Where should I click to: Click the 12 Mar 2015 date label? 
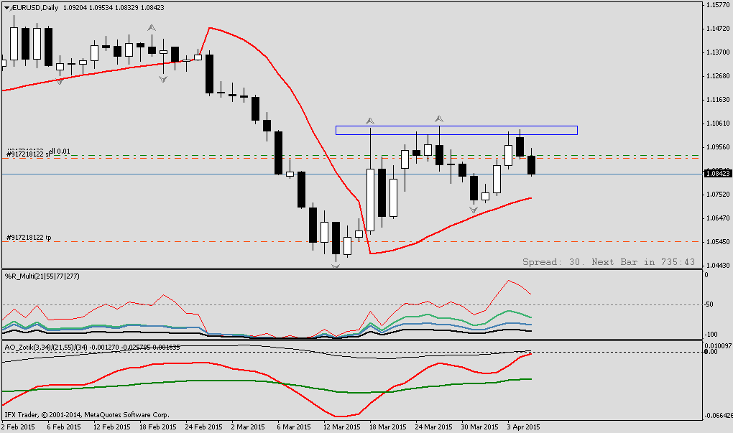[x=342, y=427]
